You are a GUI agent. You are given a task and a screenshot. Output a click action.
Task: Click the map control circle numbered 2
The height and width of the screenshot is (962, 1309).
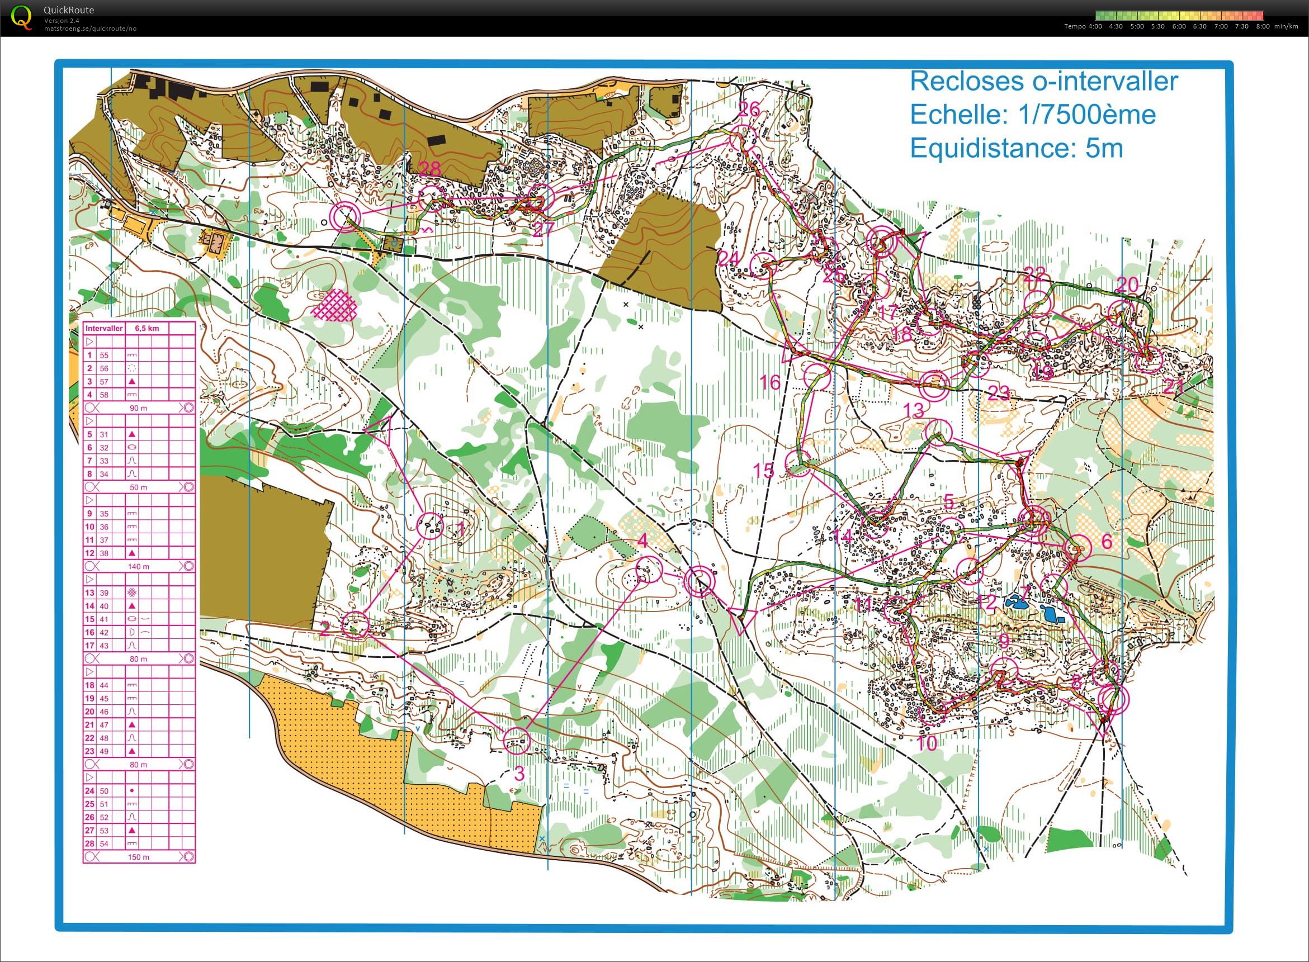pos(355,626)
